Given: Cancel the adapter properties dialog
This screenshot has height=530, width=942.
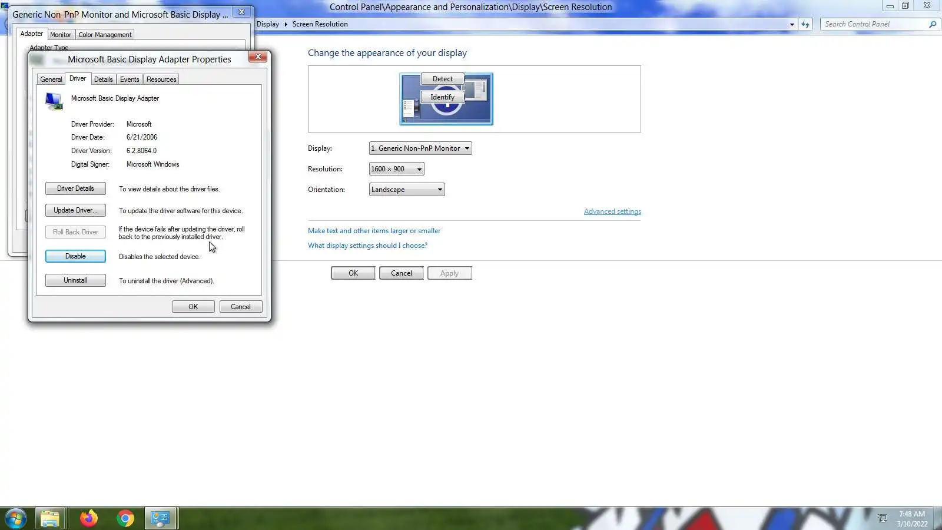Looking at the screenshot, I should 240,307.
